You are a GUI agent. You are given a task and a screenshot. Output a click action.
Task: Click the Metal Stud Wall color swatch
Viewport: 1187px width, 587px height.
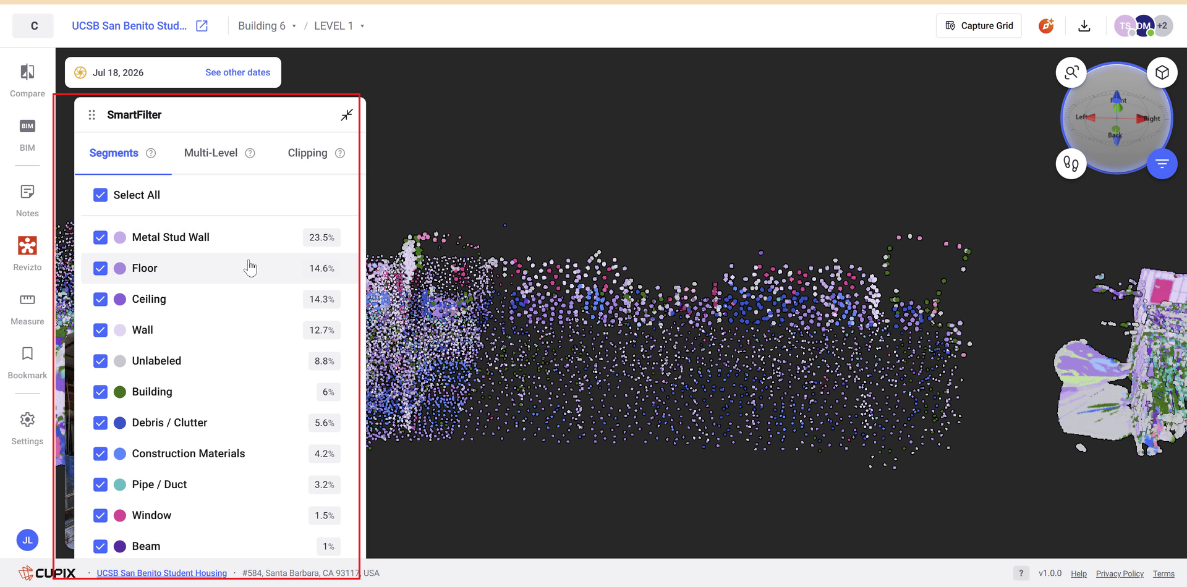pyautogui.click(x=120, y=237)
